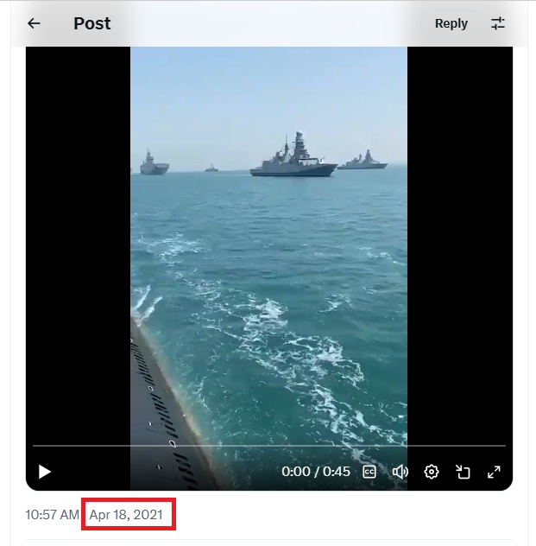The width and height of the screenshot is (536, 546).
Task: Open the Apr 18, 2021 date link
Action: (126, 515)
